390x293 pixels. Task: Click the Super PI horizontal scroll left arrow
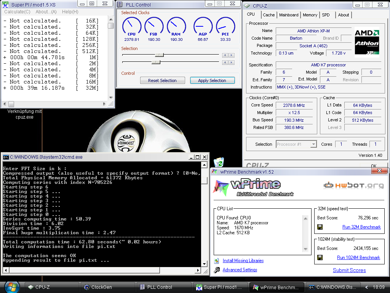[5, 104]
